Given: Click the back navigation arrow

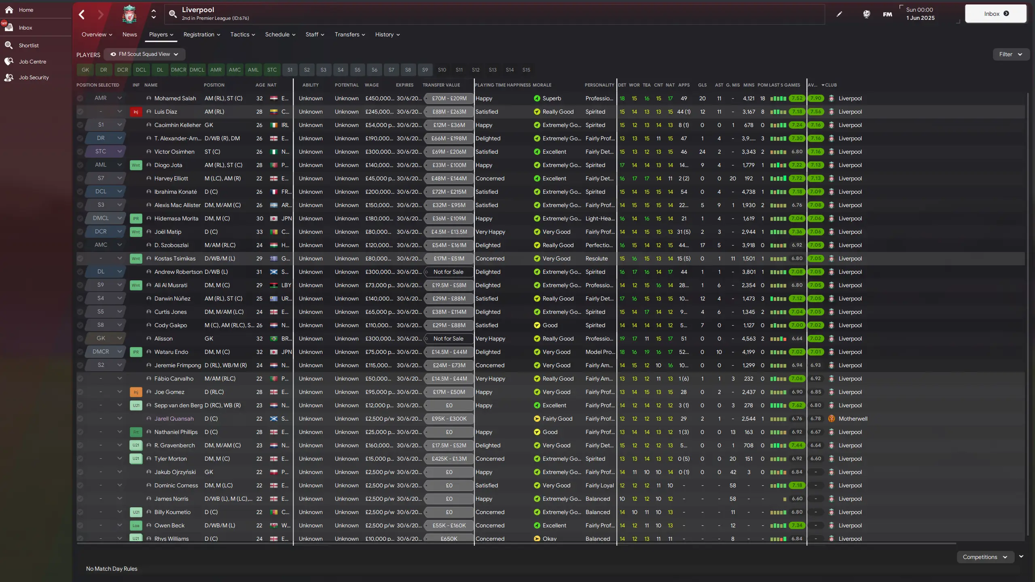Looking at the screenshot, I should (82, 15).
